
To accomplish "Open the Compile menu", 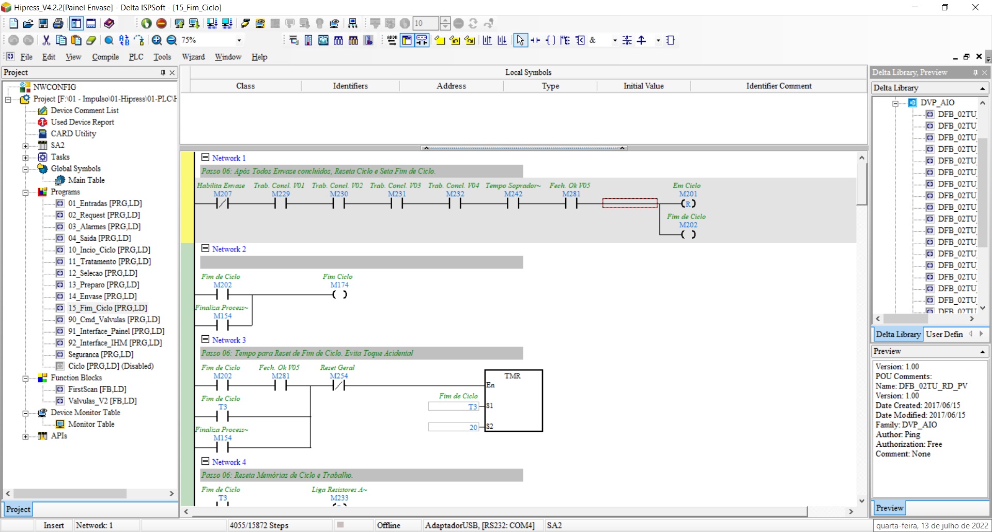I will (x=105, y=57).
